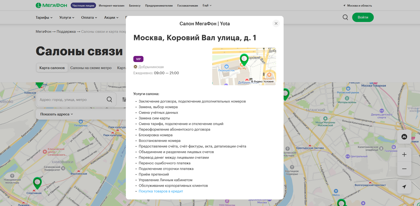Image resolution: width=420 pixels, height=206 pixels.
Task: Expand the Услуги menu
Action: (x=67, y=17)
